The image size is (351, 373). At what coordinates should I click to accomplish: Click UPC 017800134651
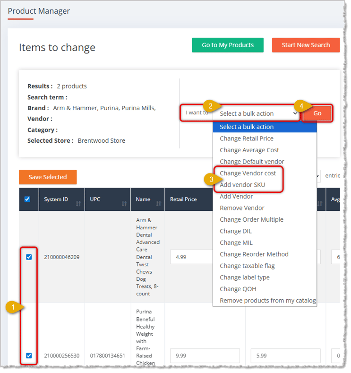pos(107,356)
